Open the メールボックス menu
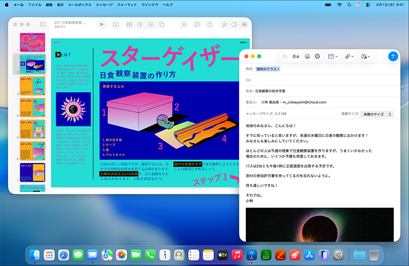This screenshot has width=409, height=266. [80, 5]
